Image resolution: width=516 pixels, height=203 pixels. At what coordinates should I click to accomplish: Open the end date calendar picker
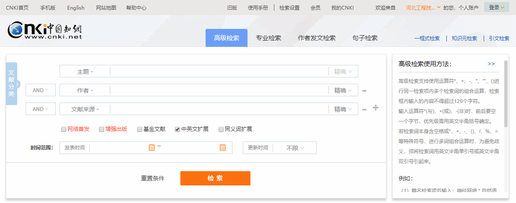[x=223, y=147]
